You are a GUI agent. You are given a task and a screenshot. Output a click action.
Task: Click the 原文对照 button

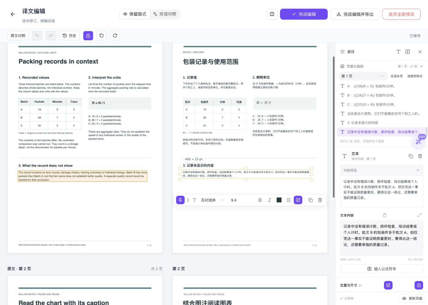point(18,36)
